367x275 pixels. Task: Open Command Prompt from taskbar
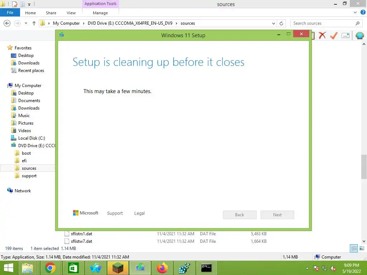pyautogui.click(x=206, y=268)
